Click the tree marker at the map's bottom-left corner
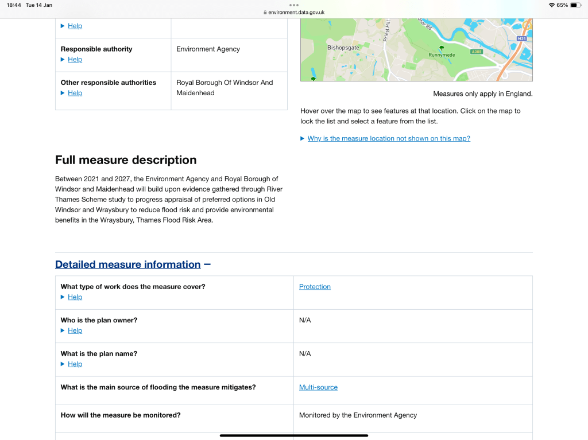588x440 pixels. coord(313,78)
